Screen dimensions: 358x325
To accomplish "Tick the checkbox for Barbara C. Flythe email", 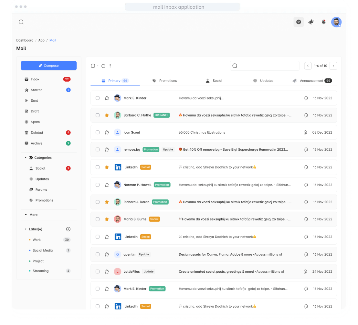I will pyautogui.click(x=98, y=115).
